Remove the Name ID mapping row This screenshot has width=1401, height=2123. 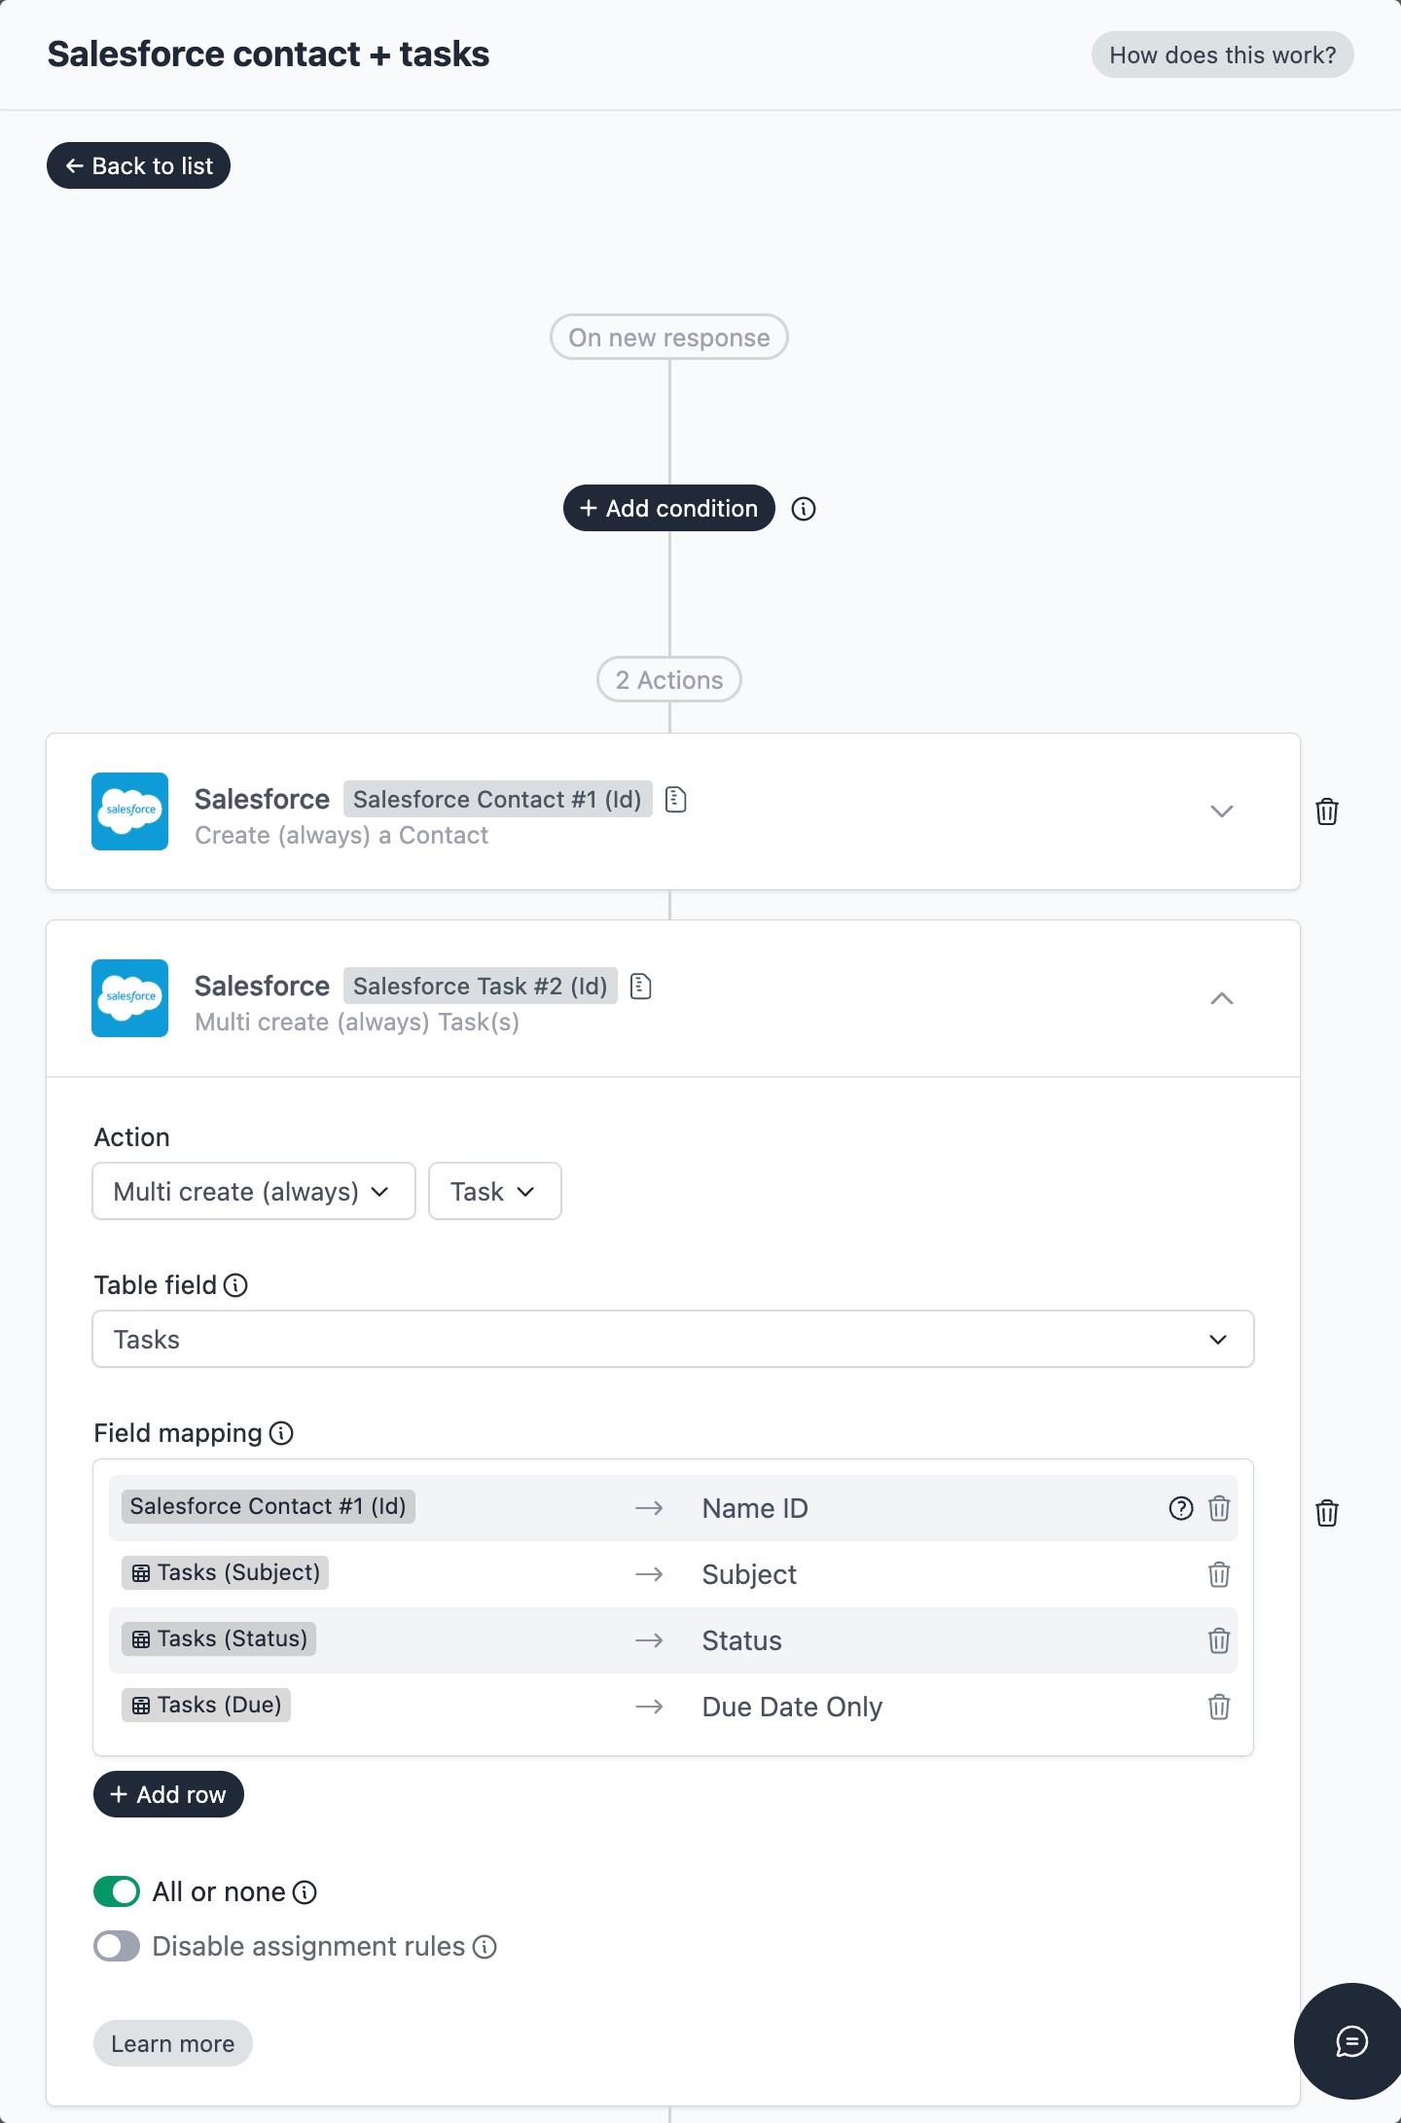(1219, 1508)
